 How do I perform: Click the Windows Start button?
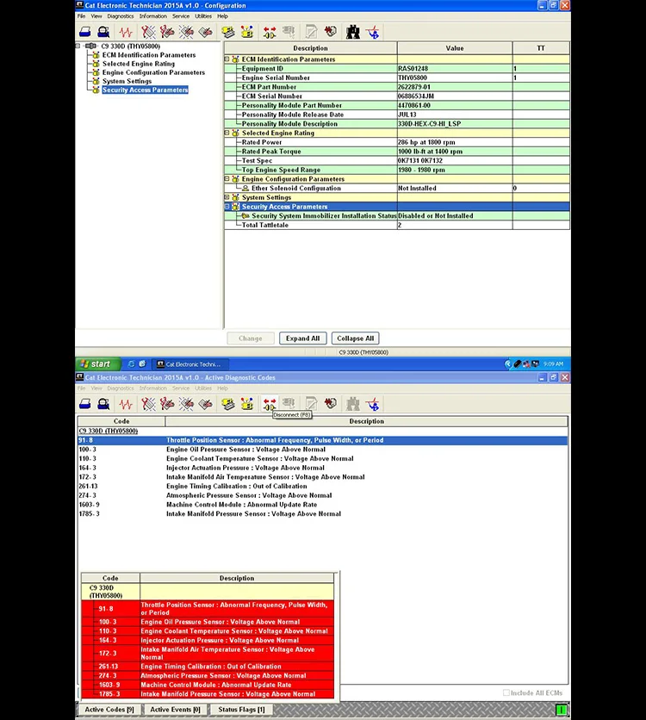(98, 363)
